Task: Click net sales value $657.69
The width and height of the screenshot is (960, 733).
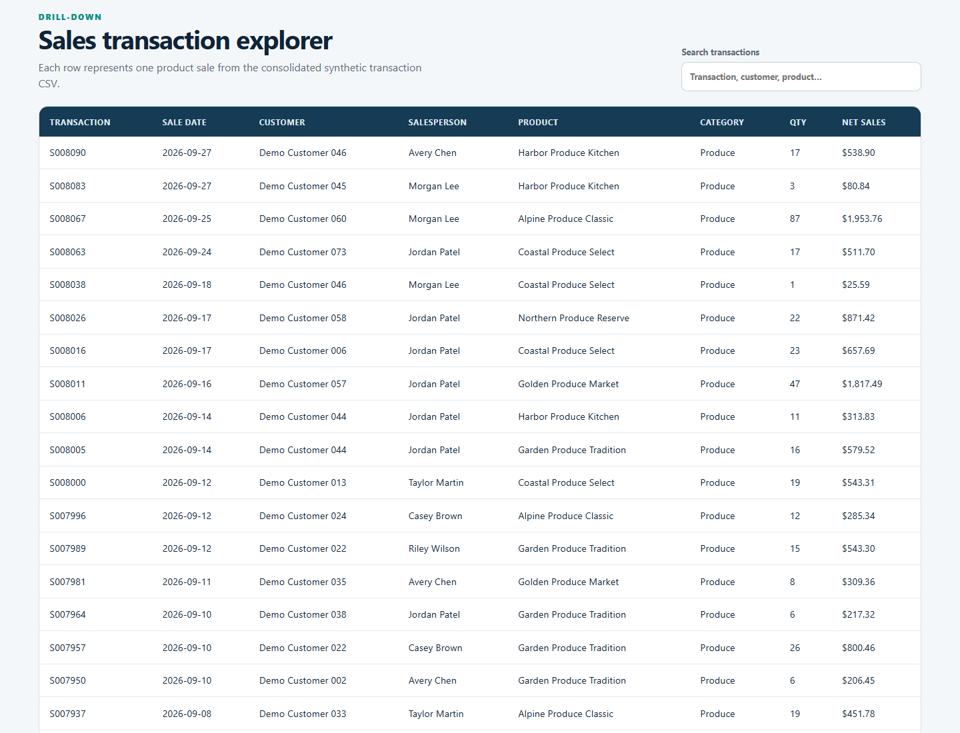Action: pyautogui.click(x=859, y=351)
